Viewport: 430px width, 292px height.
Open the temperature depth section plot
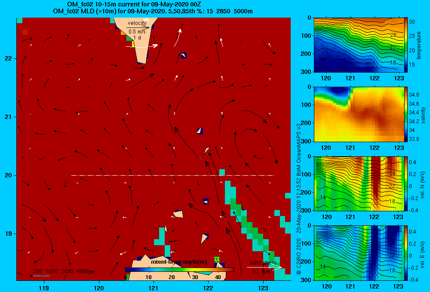359,45
